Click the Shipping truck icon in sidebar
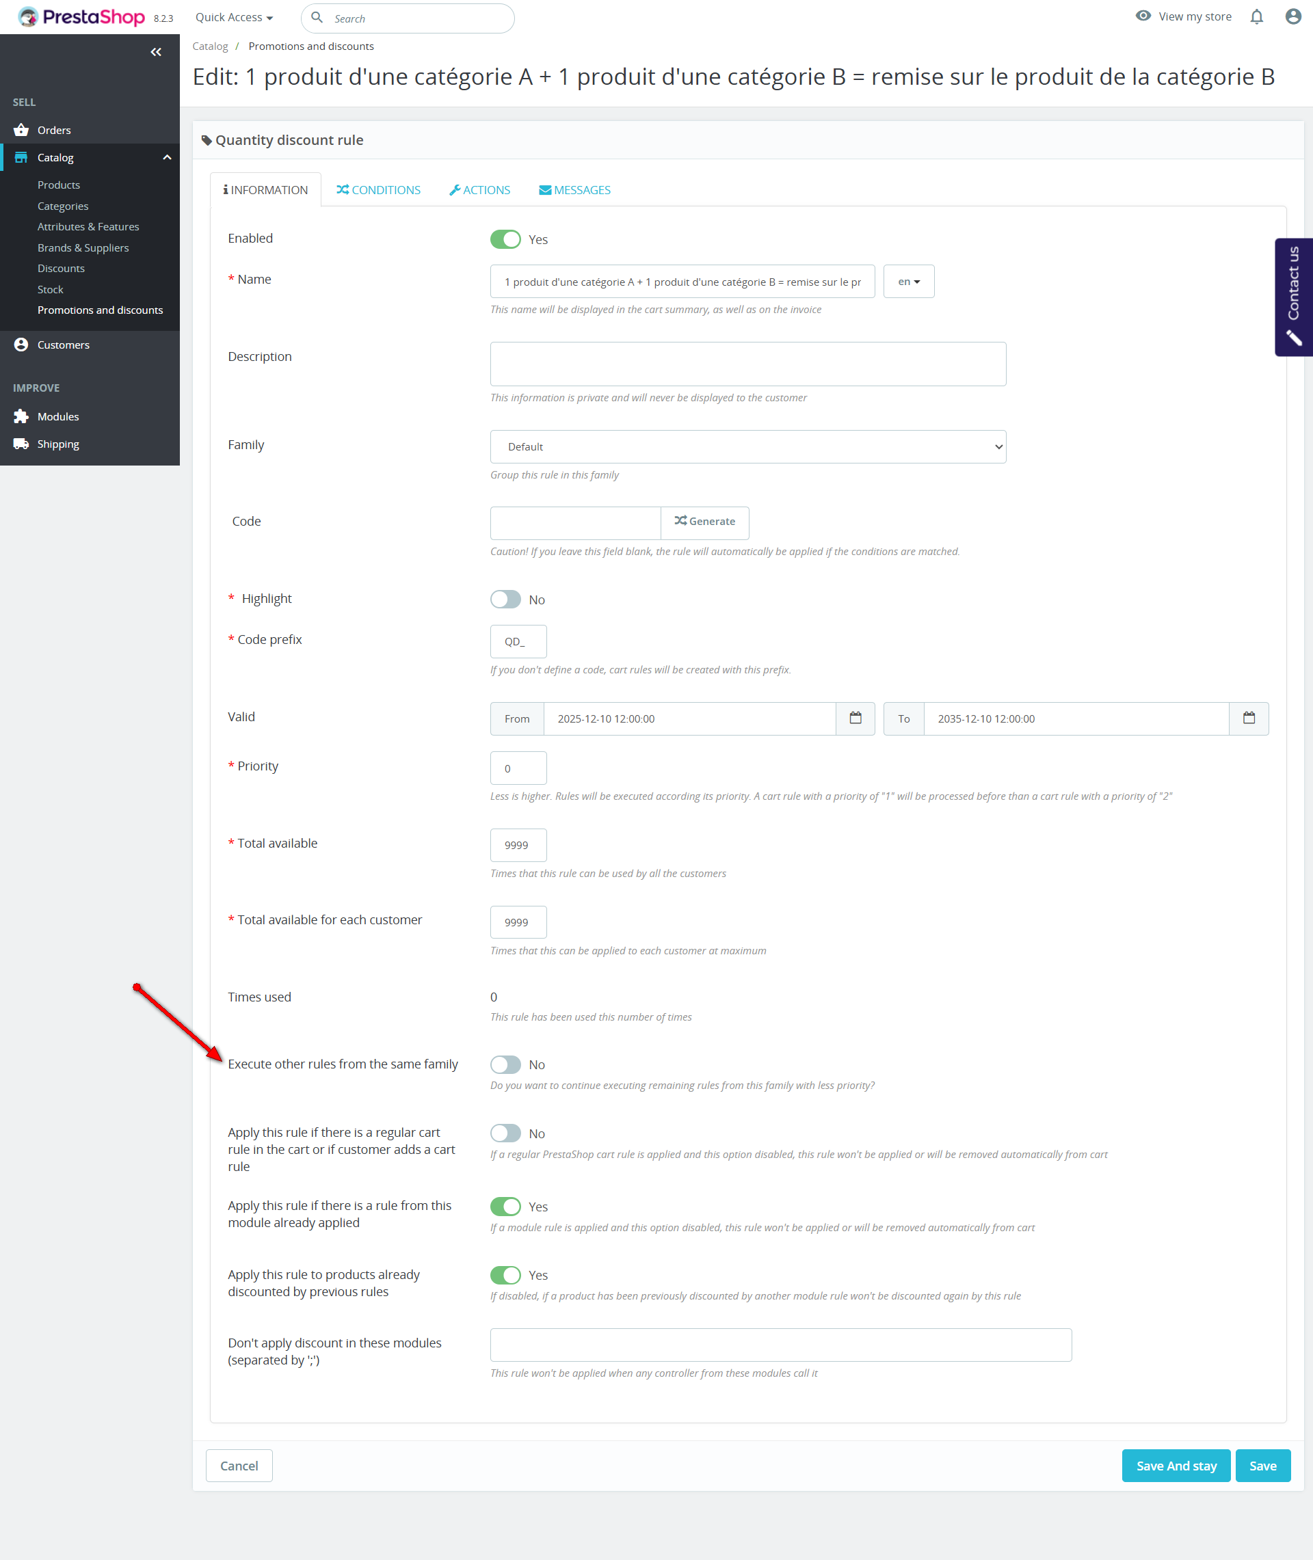Image resolution: width=1313 pixels, height=1560 pixels. [x=21, y=444]
